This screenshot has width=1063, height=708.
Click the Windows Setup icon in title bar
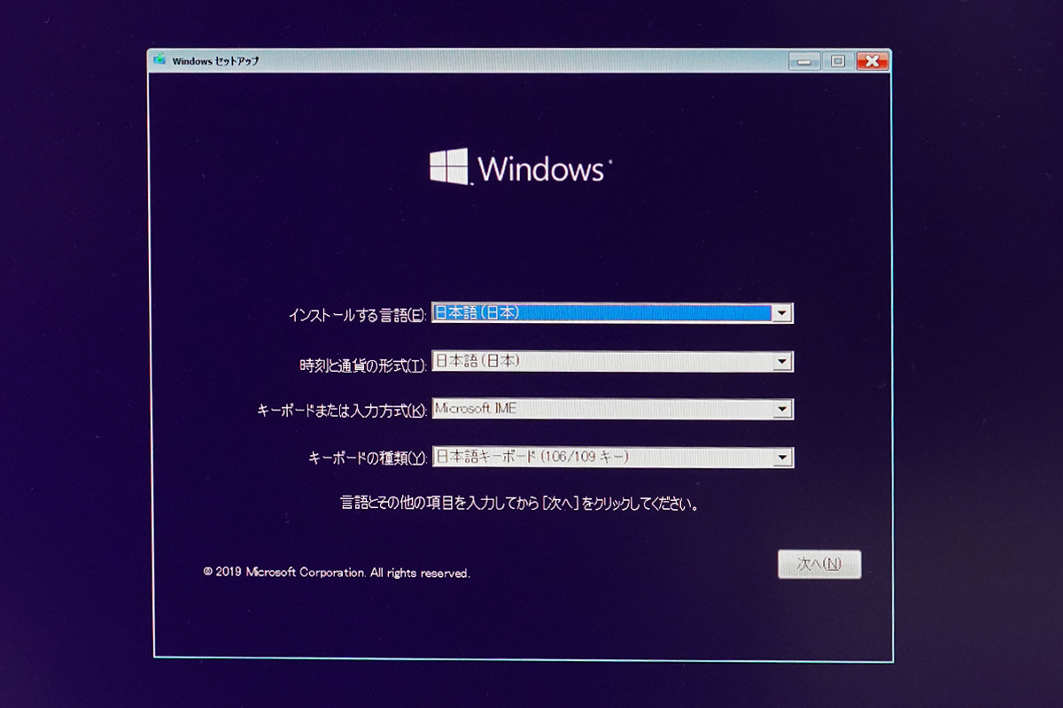[x=159, y=61]
